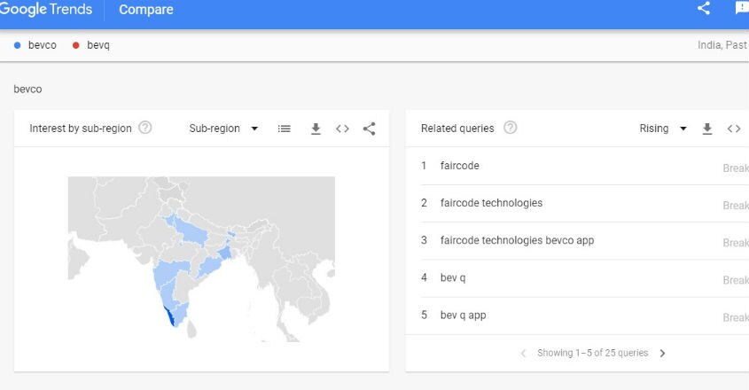
Task: Go to previous page of related queries
Action: 524,353
